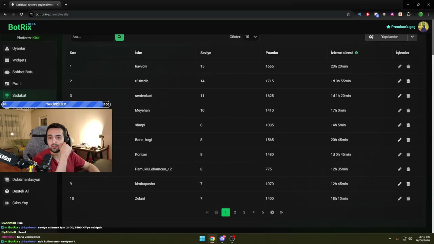Click the İzleme süresi info icon
This screenshot has width=434, height=244.
coord(356,53)
